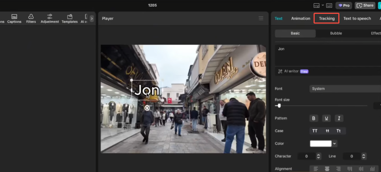This screenshot has height=172, width=381.
Task: Select the Basic sub-tab
Action: point(295,33)
